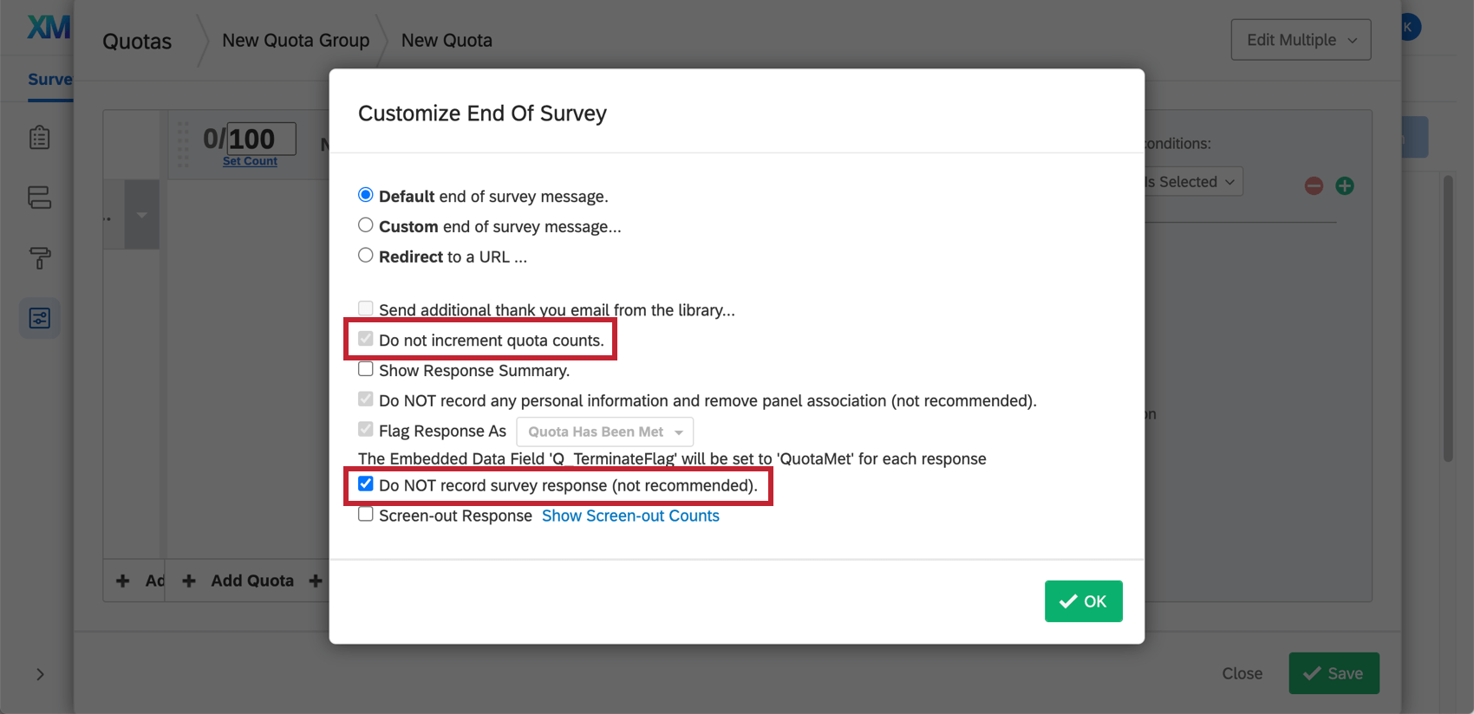Screen dimensions: 1474x714
Task: Click Save button in Quotas window
Action: [1334, 673]
